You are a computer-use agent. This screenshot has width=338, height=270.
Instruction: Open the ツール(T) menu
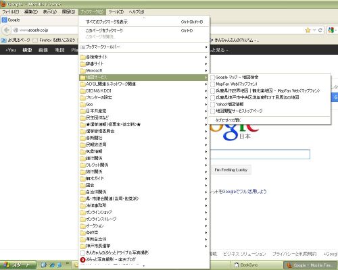coord(116,11)
